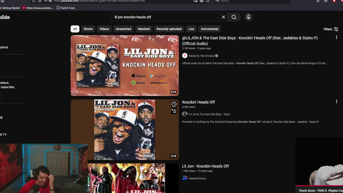Viewport: 343px width, 193px height.
Task: Open the Official Audio video title link
Action: (x=250, y=41)
